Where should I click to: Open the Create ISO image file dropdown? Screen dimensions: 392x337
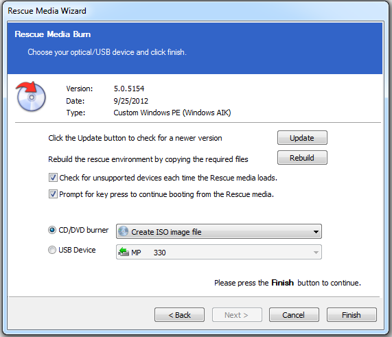[x=219, y=231]
